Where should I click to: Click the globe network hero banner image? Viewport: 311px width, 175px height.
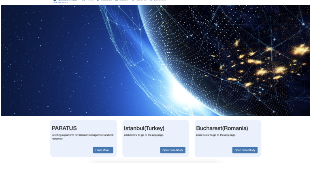click(x=155, y=60)
